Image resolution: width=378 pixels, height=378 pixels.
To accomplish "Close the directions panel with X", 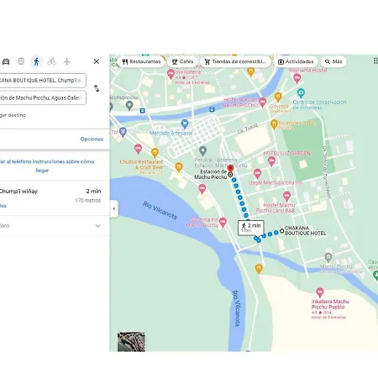I will coord(97,61).
